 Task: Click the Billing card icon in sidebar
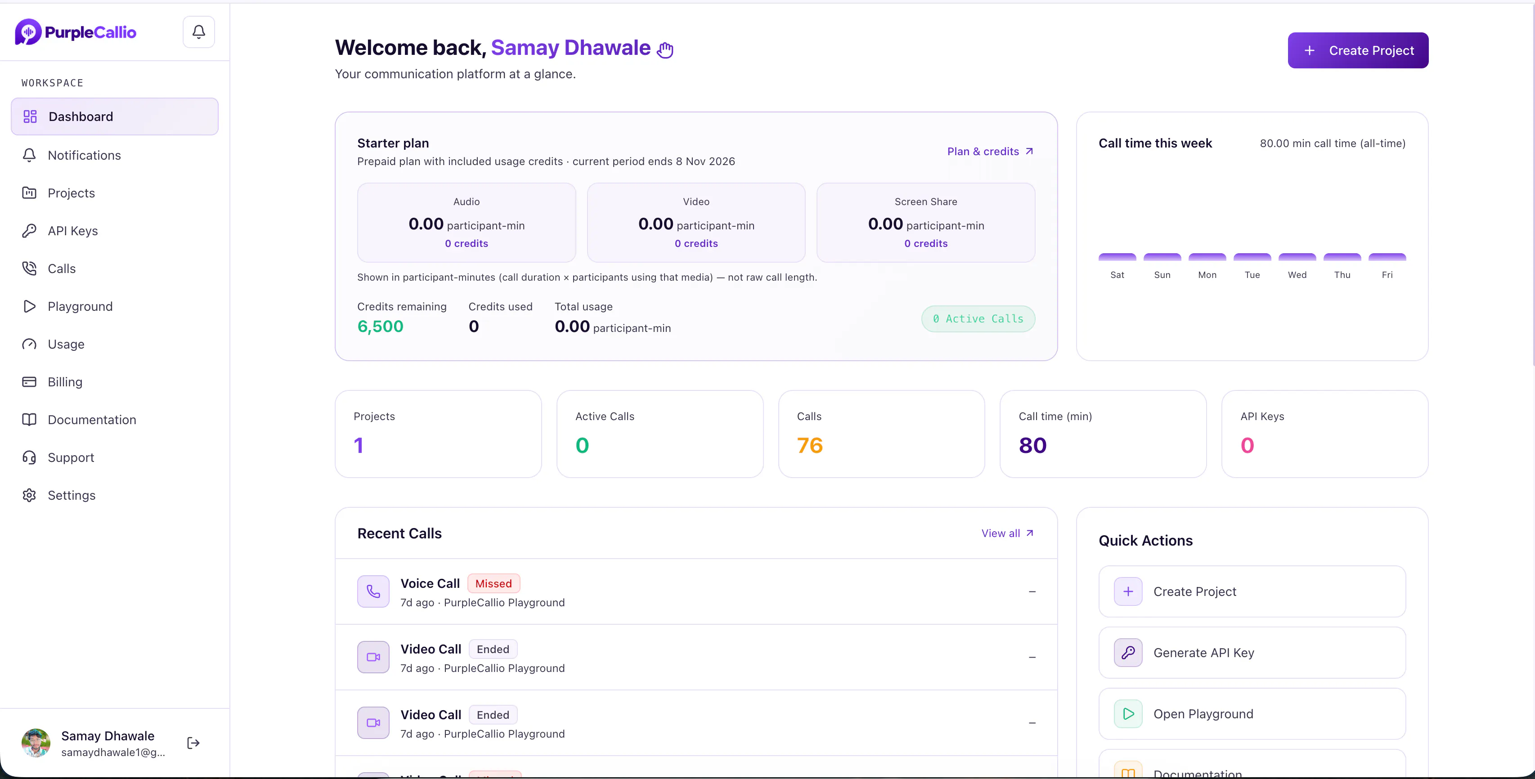(29, 382)
